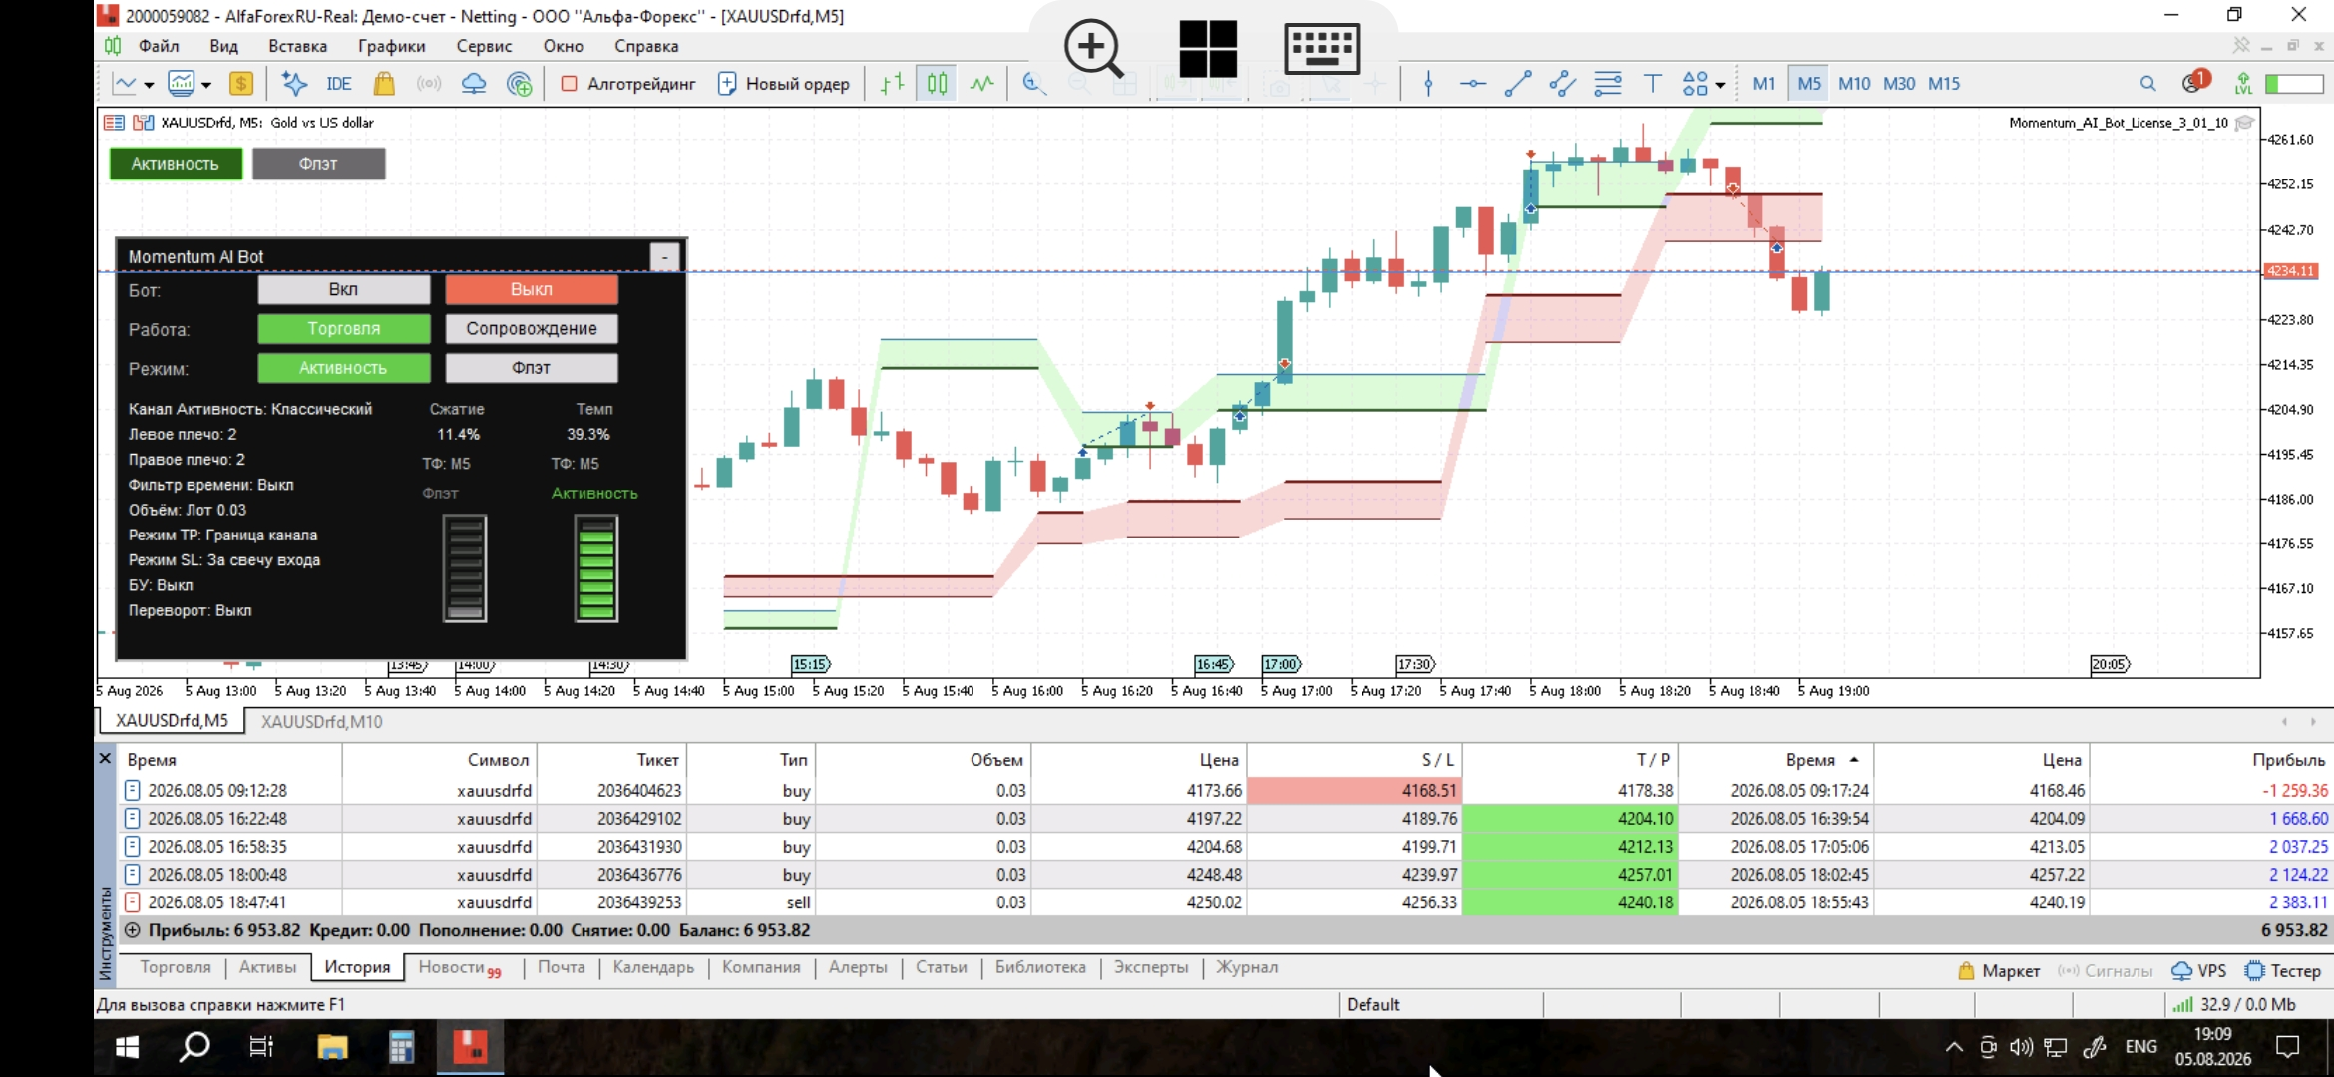
Task: Open the objects shapes dropdown arrow
Action: click(x=1720, y=85)
